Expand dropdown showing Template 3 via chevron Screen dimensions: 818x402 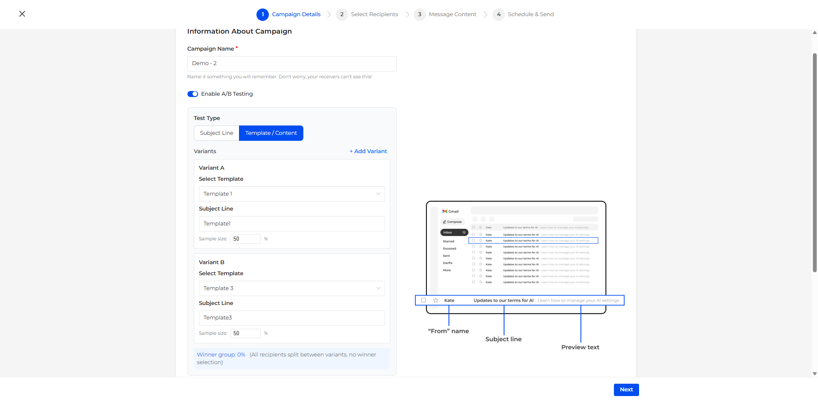click(x=378, y=288)
